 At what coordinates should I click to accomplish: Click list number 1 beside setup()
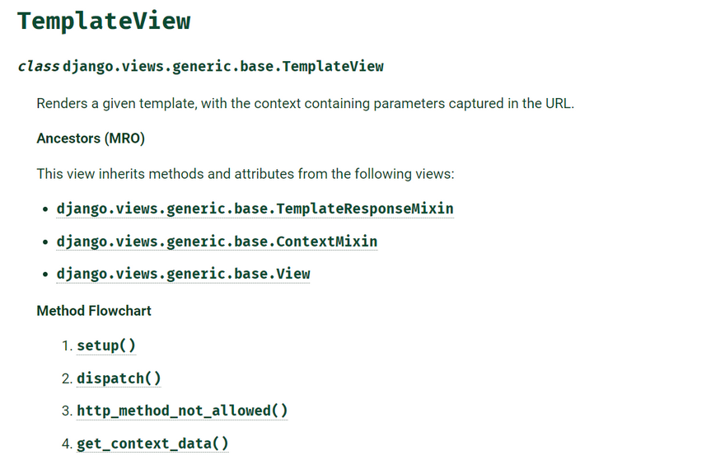click(66, 345)
